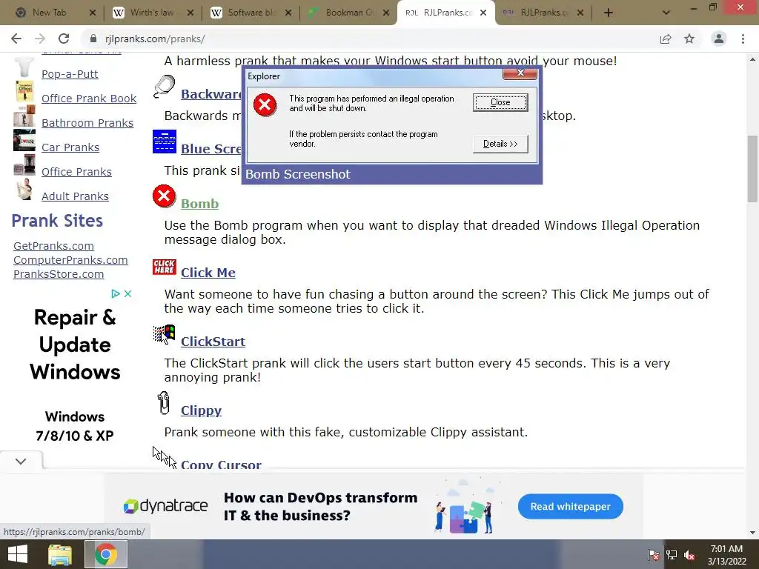
Task: Open the Bomb prank link
Action: 199,204
